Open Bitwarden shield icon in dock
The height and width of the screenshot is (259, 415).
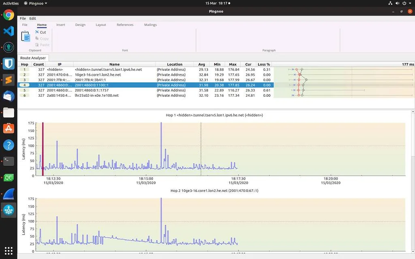(x=9, y=64)
